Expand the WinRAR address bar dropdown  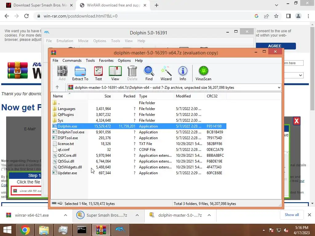pos(279,88)
